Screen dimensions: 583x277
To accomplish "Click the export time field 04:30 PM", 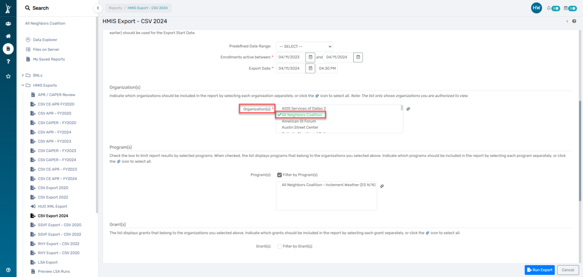I will click(327, 69).
